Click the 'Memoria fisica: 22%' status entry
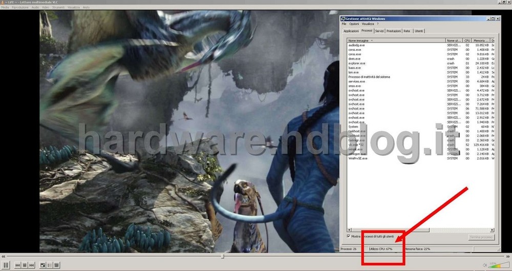512x271 pixels. point(417,249)
